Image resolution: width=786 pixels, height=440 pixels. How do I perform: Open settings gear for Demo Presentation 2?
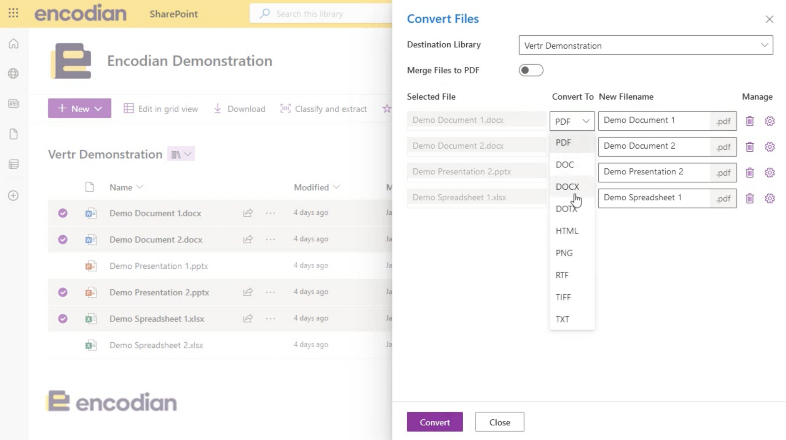pos(769,172)
